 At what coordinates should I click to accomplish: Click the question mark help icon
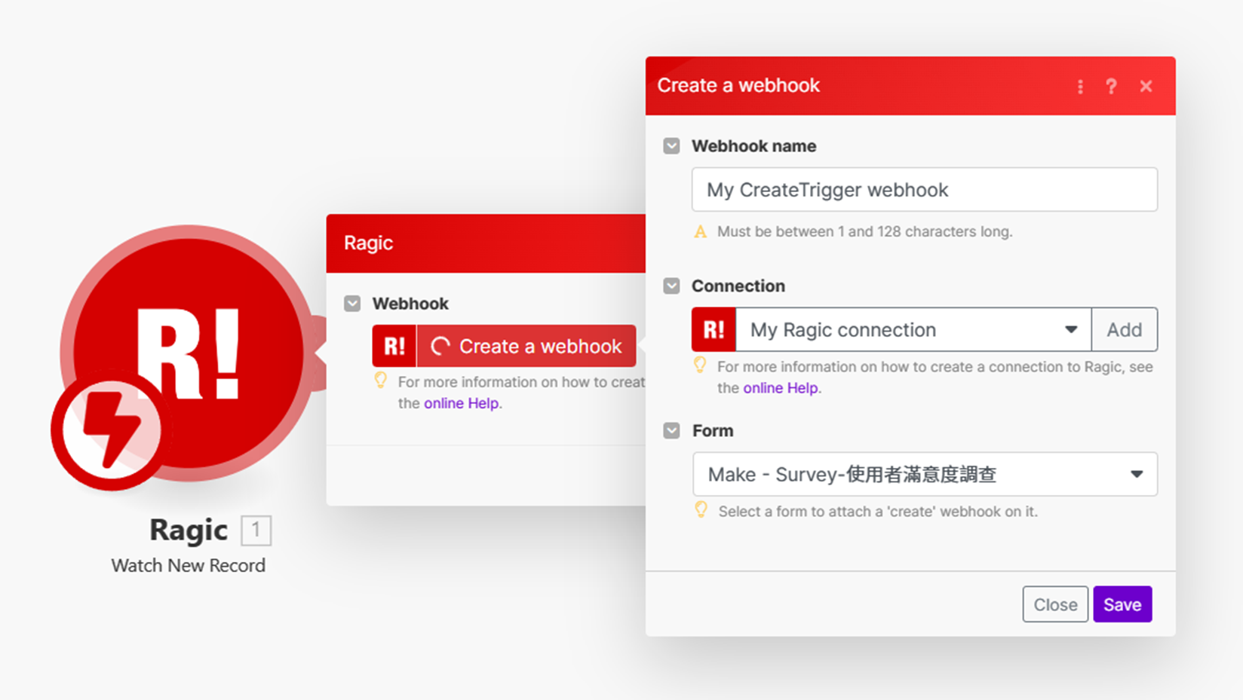(x=1111, y=87)
